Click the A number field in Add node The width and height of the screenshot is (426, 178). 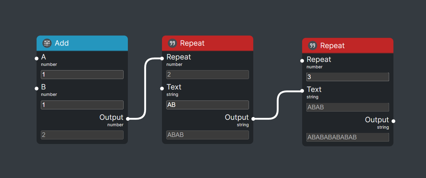pyautogui.click(x=82, y=75)
